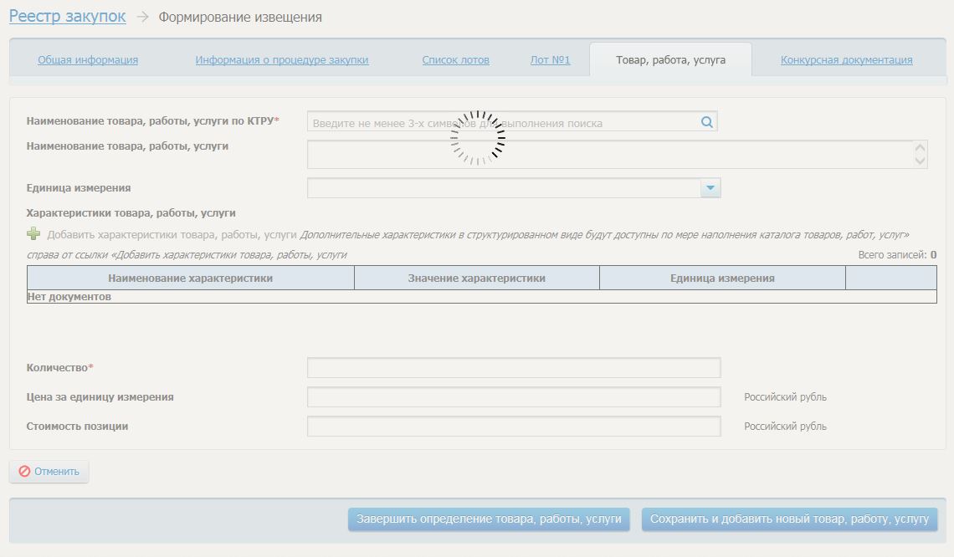Go to the Список лотов tab

(x=455, y=60)
